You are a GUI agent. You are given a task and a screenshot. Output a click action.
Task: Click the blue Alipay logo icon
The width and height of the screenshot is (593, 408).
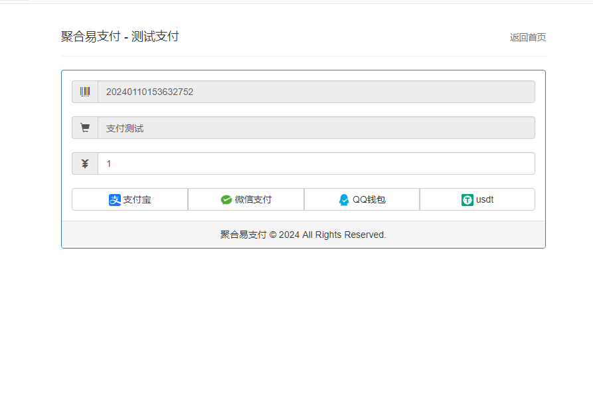(x=115, y=199)
